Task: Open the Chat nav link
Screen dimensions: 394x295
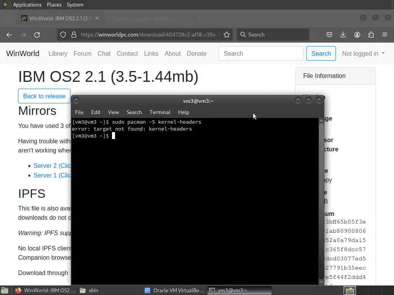Action: [x=104, y=53]
